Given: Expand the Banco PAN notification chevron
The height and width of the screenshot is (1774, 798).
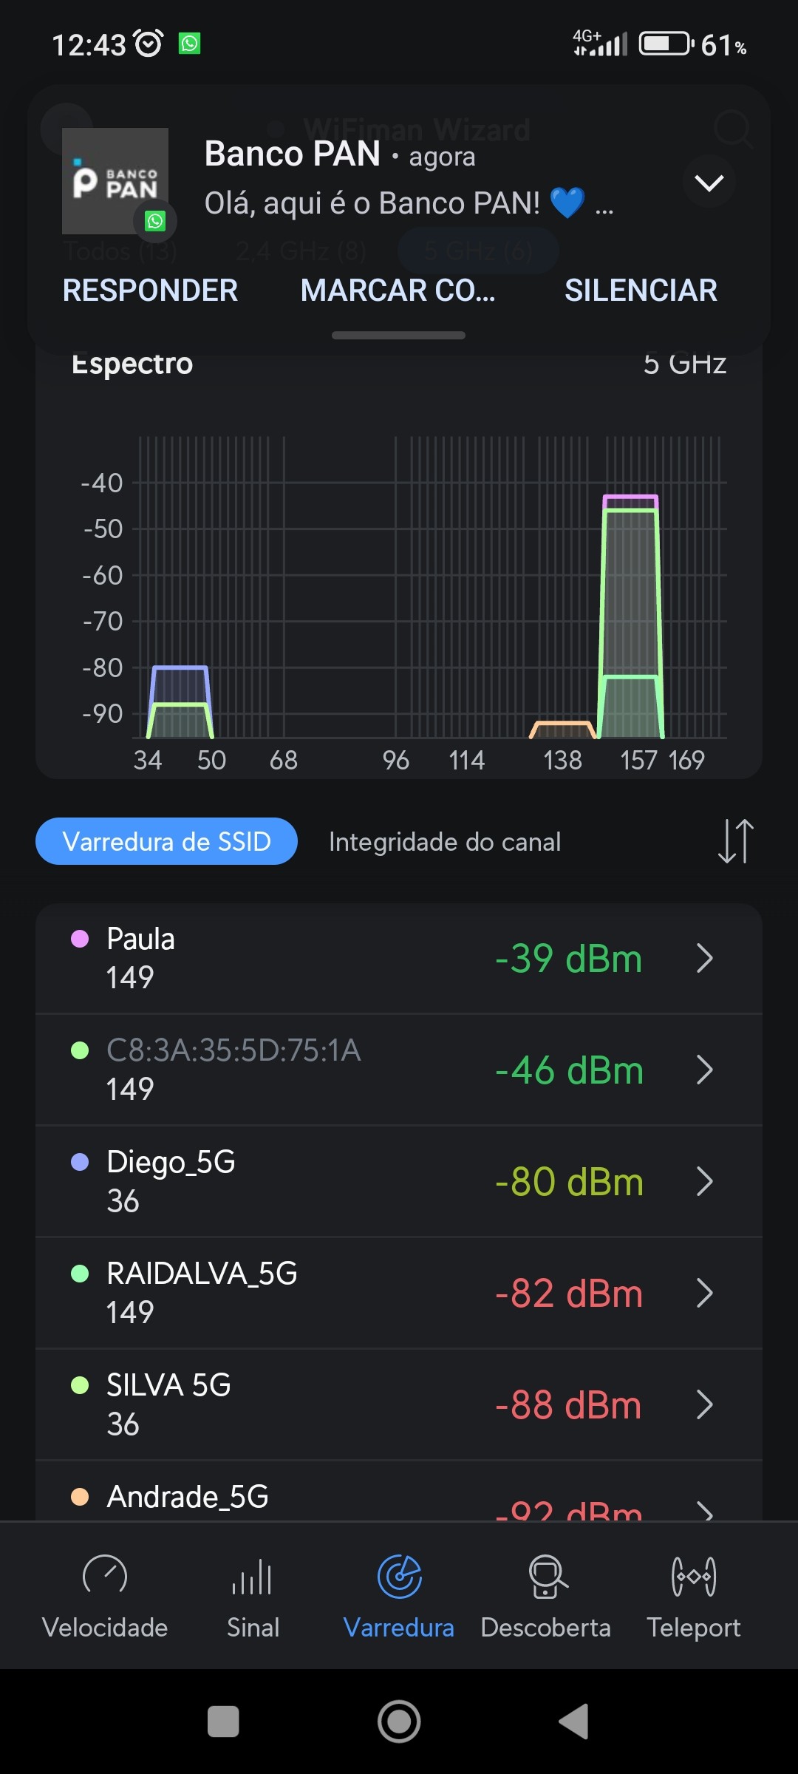Looking at the screenshot, I should point(709,183).
